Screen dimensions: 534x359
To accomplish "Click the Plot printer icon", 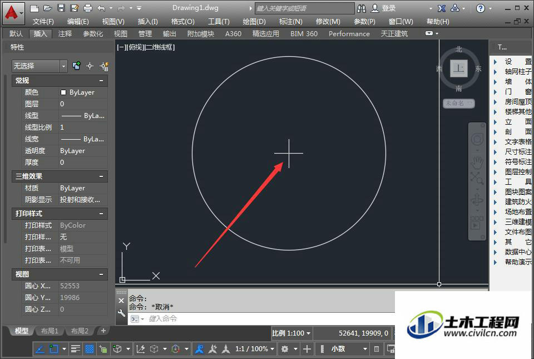I will tap(88, 8).
